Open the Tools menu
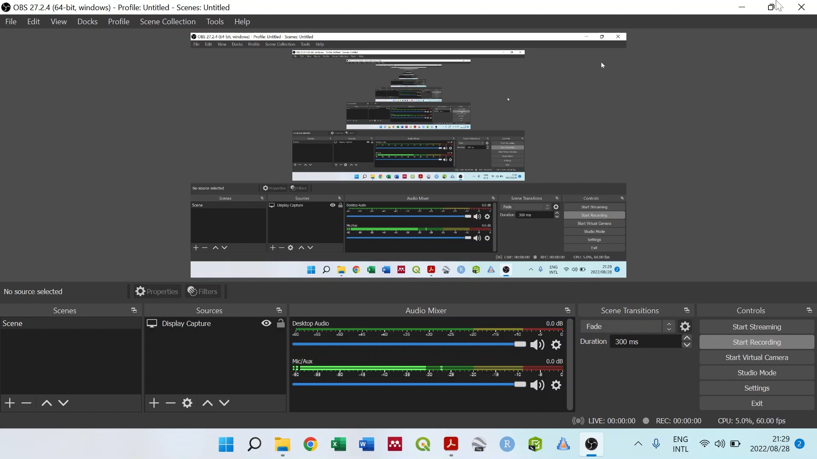The width and height of the screenshot is (817, 459). [215, 22]
